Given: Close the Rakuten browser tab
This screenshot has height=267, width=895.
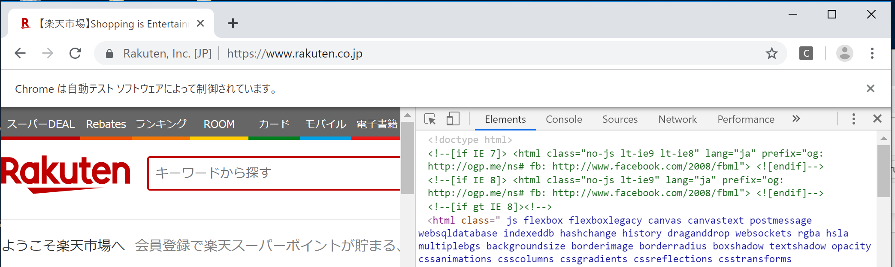Looking at the screenshot, I should (200, 23).
